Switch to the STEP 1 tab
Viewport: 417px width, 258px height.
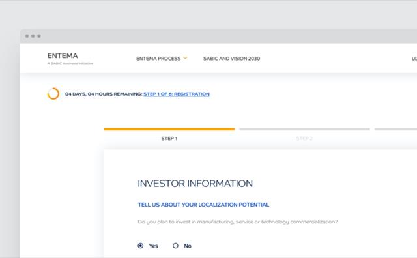coord(169,139)
